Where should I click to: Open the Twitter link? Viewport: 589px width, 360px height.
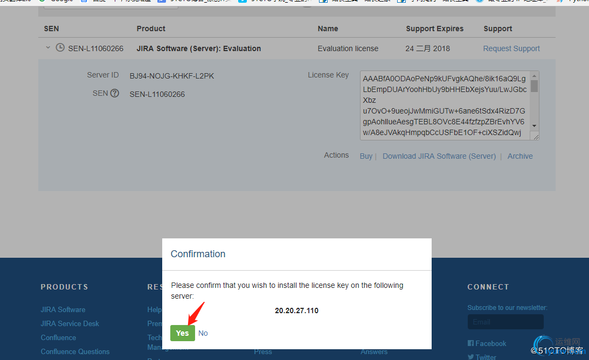tap(486, 357)
